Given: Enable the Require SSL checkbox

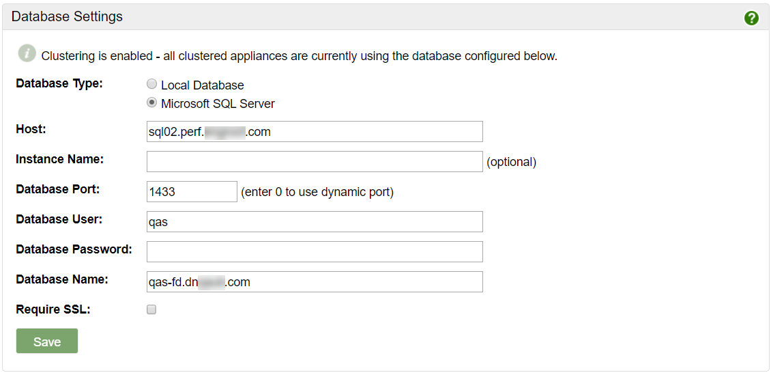Looking at the screenshot, I should (151, 309).
